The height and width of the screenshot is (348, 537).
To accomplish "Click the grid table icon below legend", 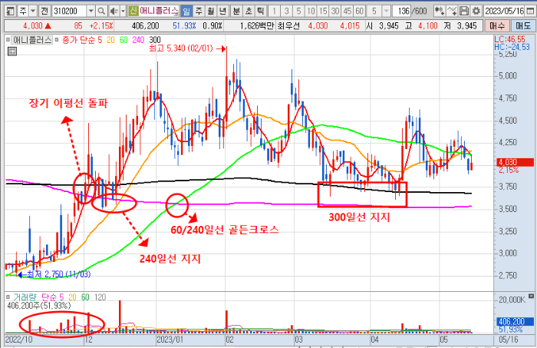I will 12,51.
